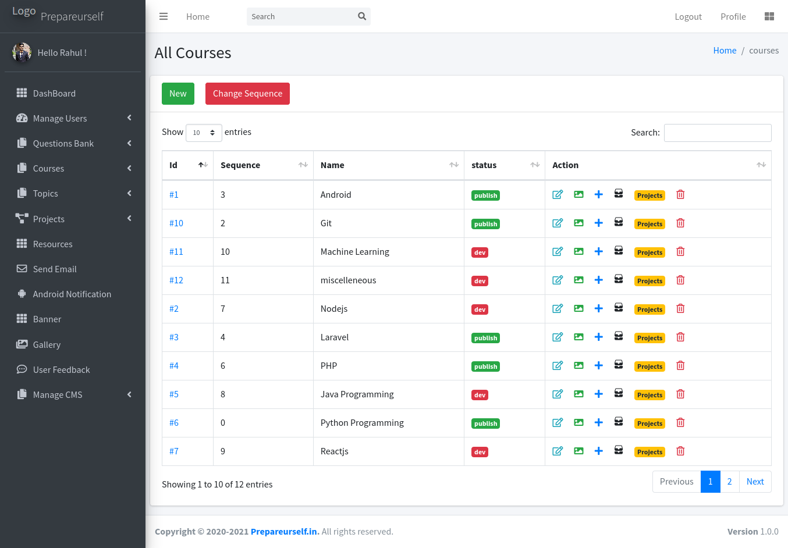Open the archive icon for Nodejs row

coord(618,308)
